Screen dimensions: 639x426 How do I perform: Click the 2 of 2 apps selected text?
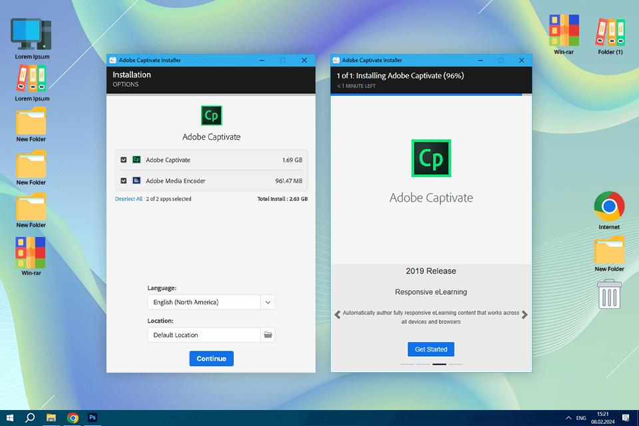click(x=168, y=199)
